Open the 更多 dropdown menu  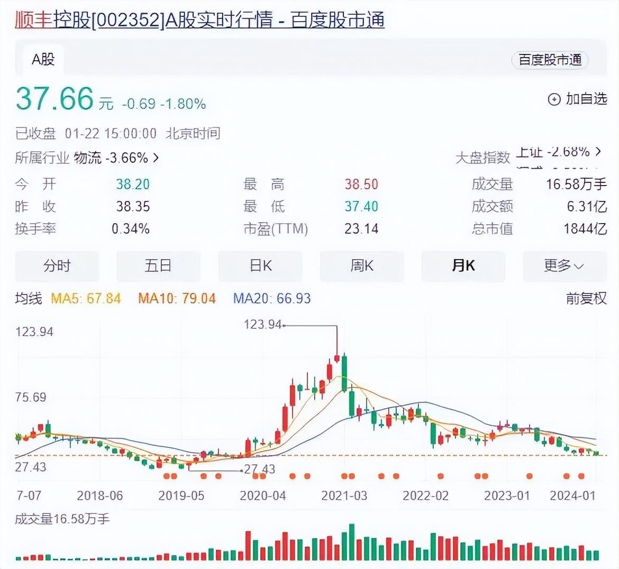[x=565, y=266]
